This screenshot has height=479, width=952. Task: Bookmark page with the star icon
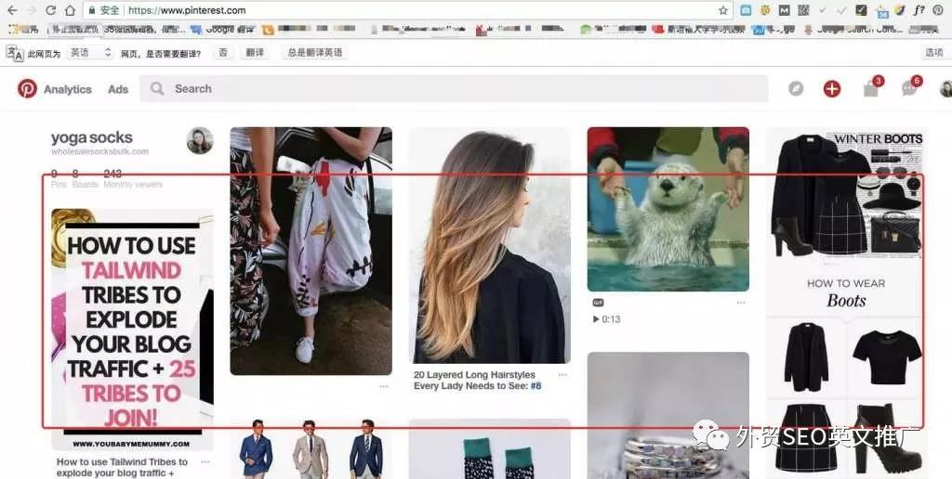(x=722, y=10)
